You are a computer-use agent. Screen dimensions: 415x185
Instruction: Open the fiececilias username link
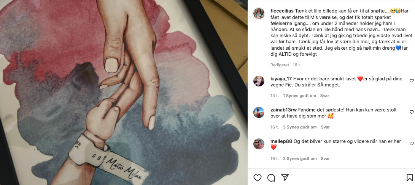tap(282, 11)
